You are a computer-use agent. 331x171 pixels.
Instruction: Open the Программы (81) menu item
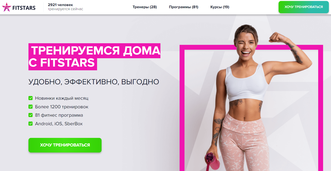coord(183,7)
